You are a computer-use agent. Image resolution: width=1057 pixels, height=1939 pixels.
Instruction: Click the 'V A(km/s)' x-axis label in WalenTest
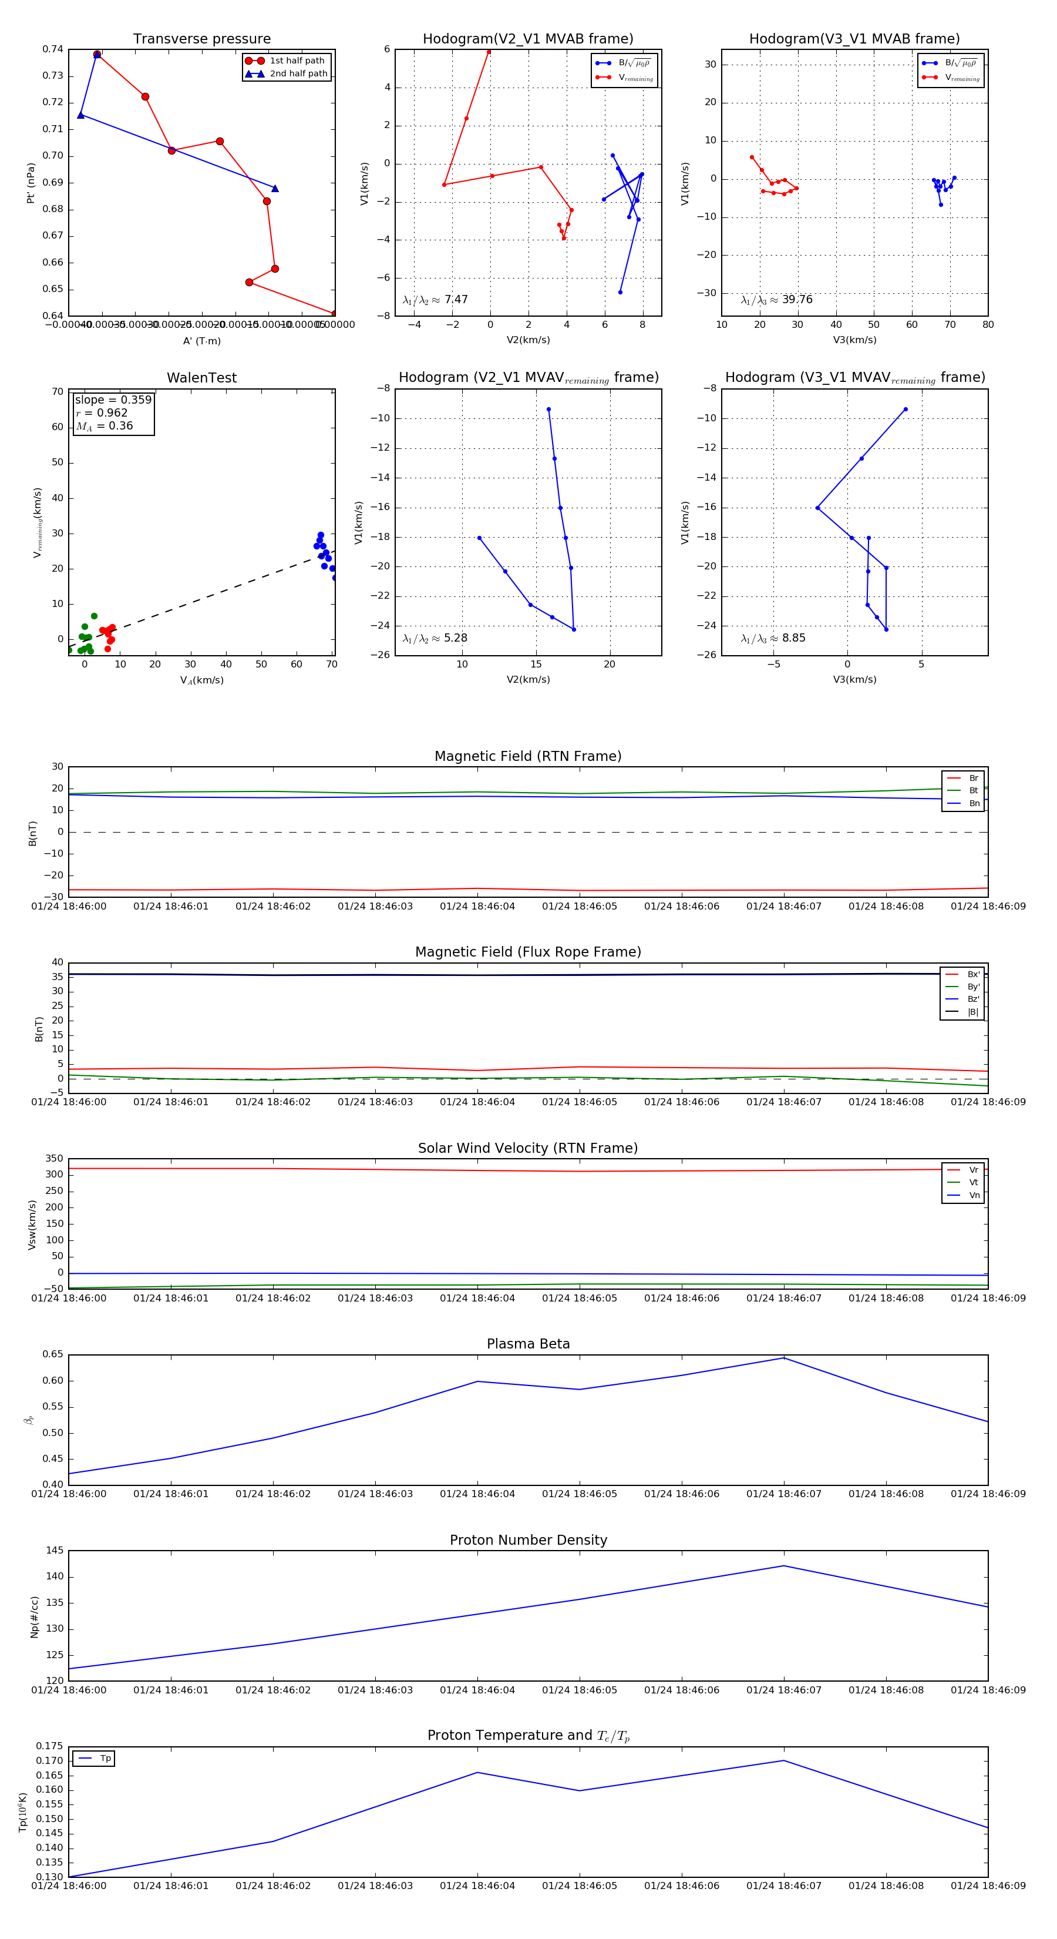click(x=201, y=680)
